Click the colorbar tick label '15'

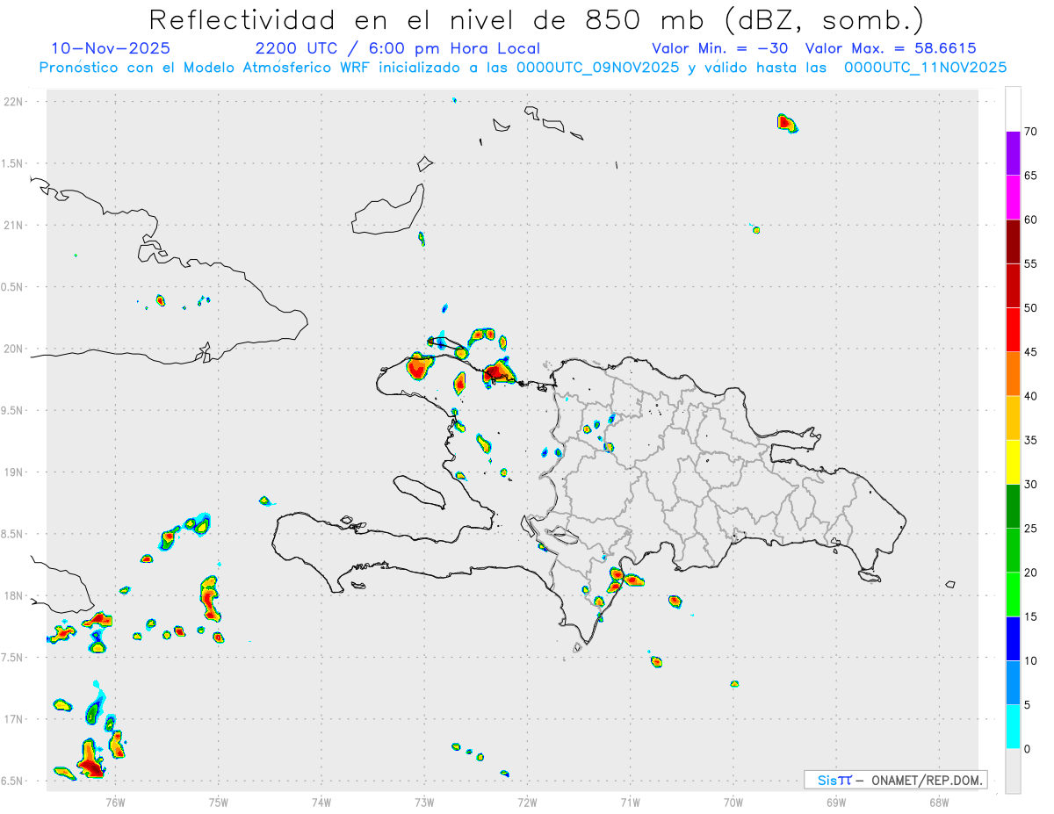[1031, 616]
